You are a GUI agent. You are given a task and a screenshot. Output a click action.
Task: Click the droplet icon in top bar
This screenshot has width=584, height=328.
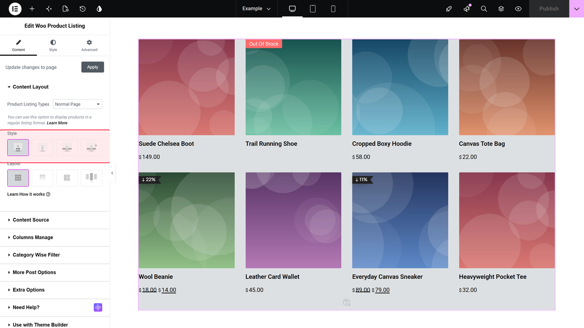[99, 9]
